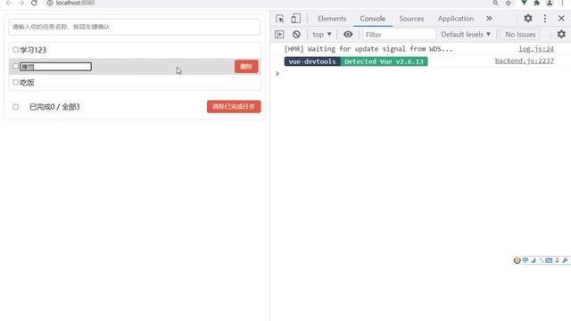Open browser profile avatar
Screen dimensions: 571x321
click(x=550, y=3)
